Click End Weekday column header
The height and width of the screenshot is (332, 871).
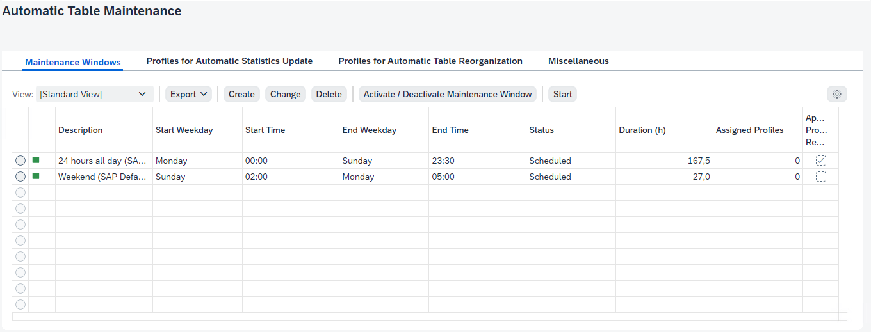coord(384,130)
